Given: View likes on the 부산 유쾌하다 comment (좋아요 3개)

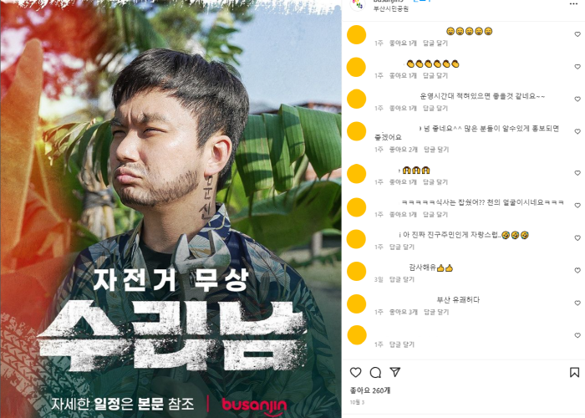Looking at the screenshot, I should pos(404,312).
